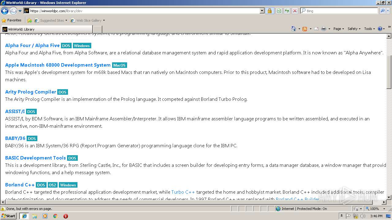Open the search provider dropdown
Image resolution: width=392 pixels, height=220 pixels.
pos(388,11)
